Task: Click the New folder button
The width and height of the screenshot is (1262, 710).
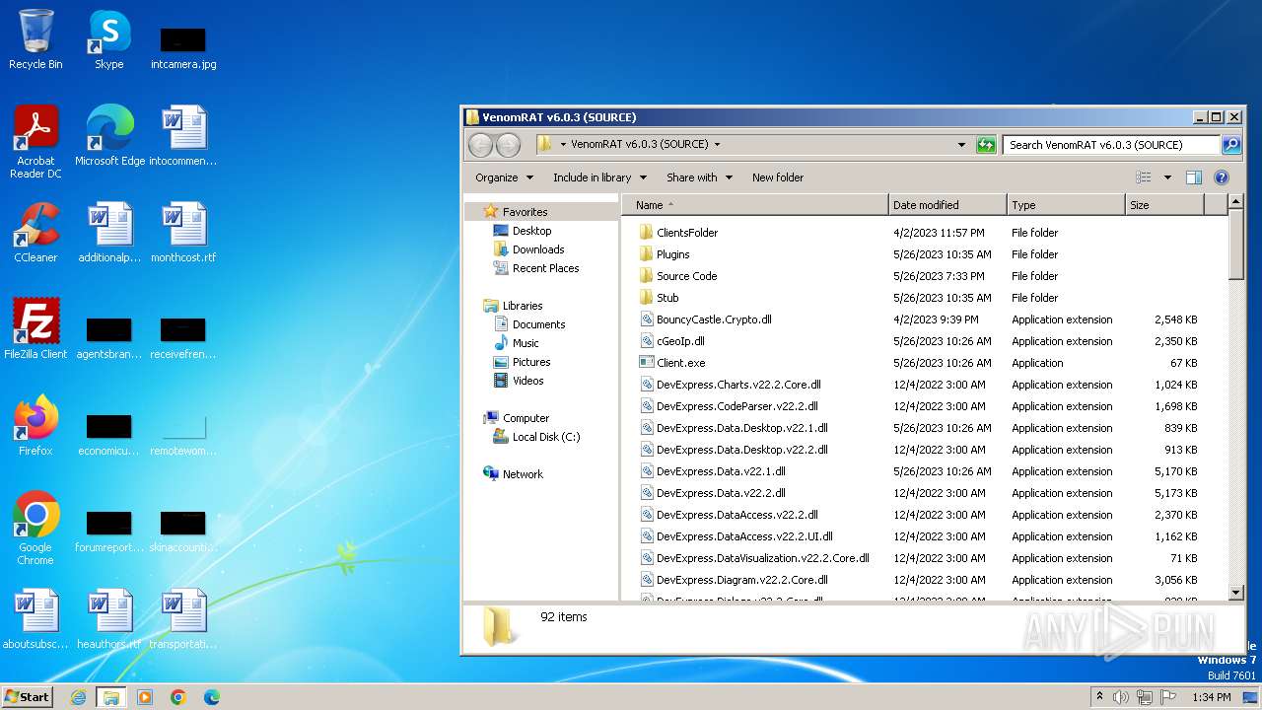Action: [x=778, y=177]
